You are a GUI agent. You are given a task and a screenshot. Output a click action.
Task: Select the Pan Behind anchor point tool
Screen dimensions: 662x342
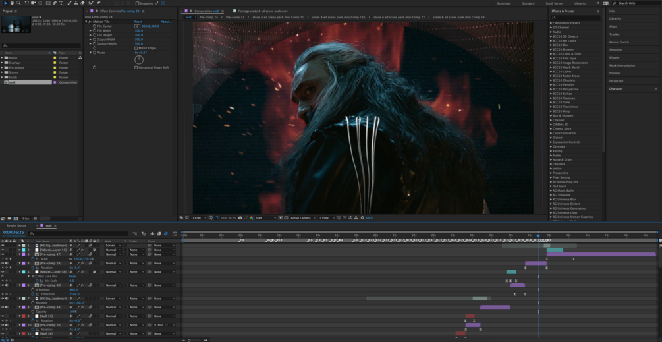[x=40, y=3]
